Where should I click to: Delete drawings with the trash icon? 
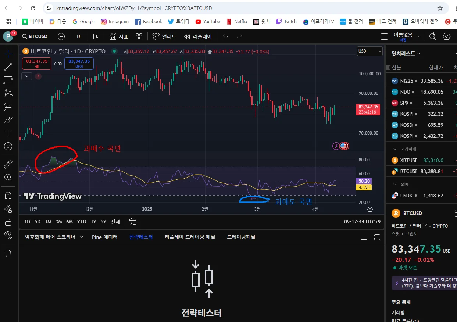tap(8, 253)
